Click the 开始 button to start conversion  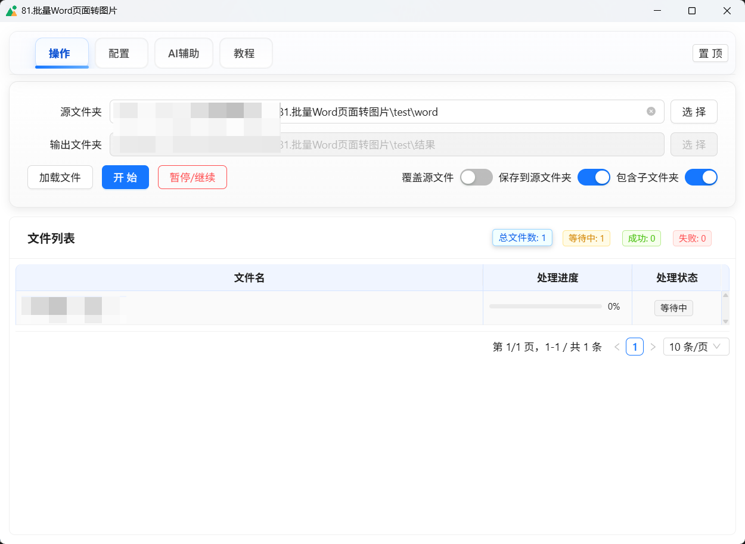click(x=125, y=177)
